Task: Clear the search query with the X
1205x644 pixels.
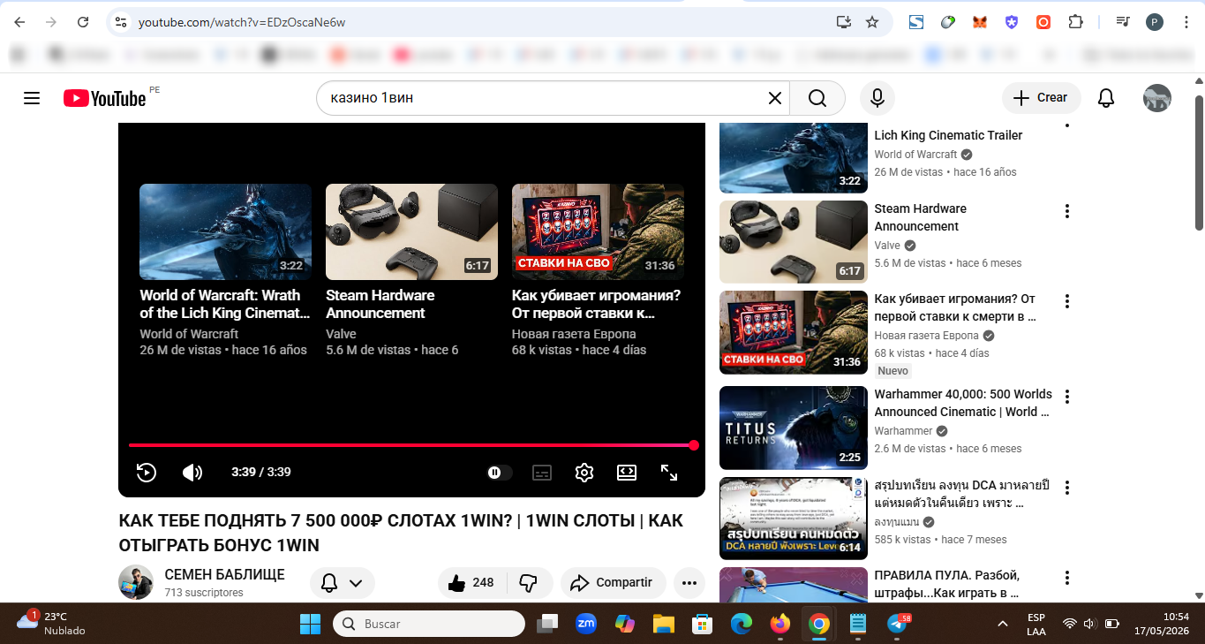Action: 774,98
